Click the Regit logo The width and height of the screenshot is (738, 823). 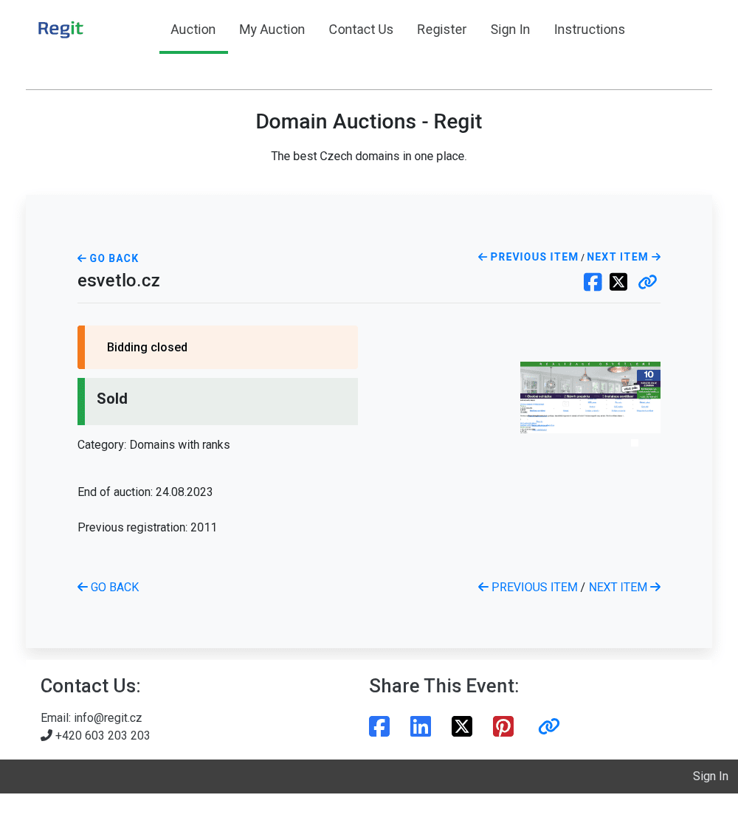click(x=61, y=30)
